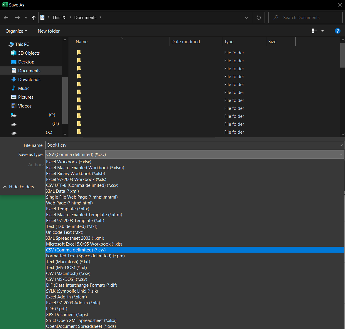
Task: Pick Text (Macintosh) (*.txt)
Action: click(x=195, y=262)
